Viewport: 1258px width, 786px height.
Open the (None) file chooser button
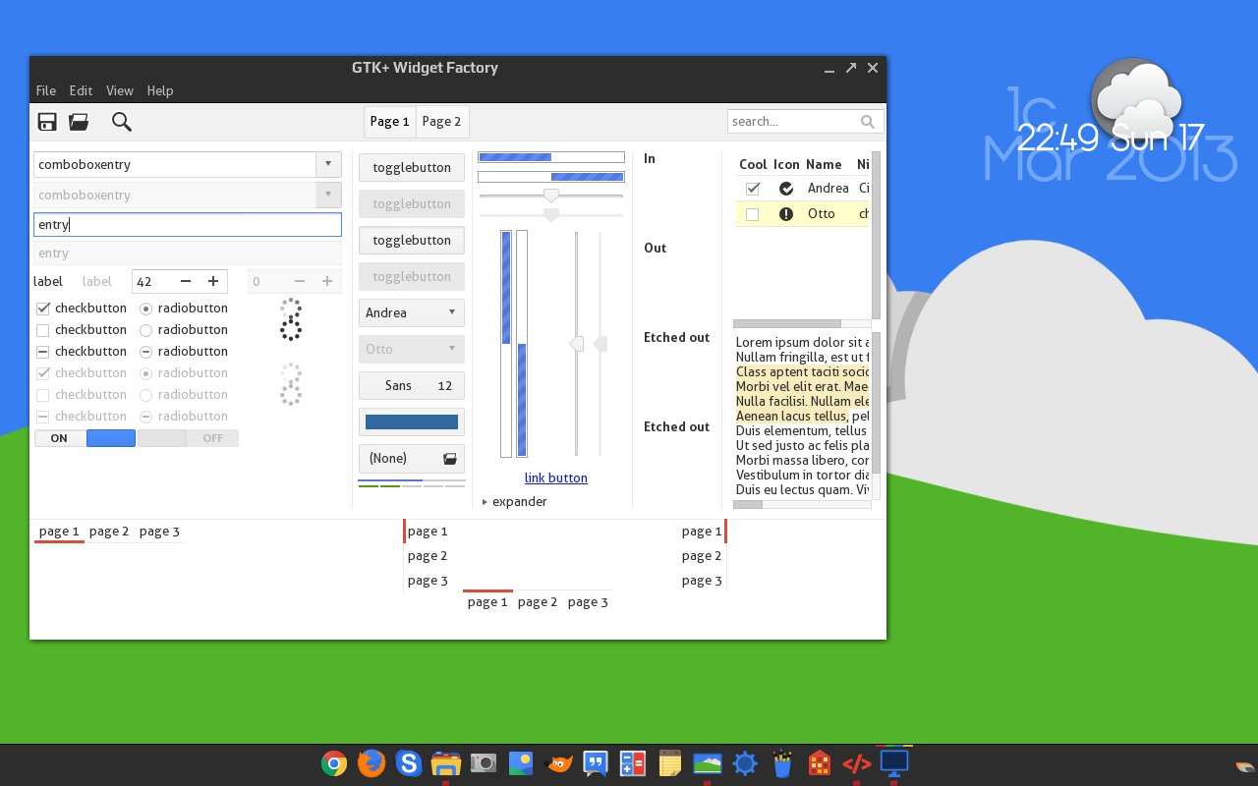pos(412,459)
